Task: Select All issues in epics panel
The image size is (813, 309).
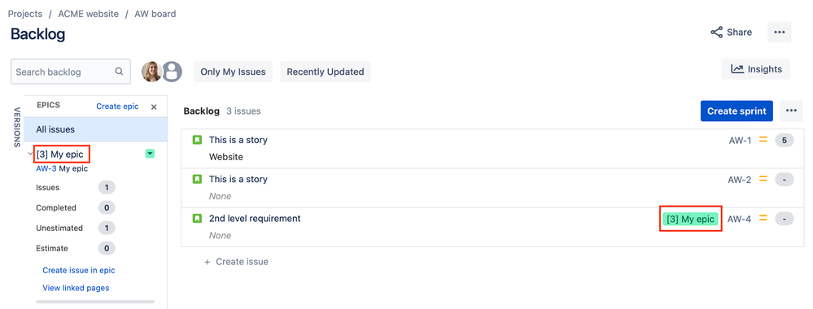Action: click(95, 129)
